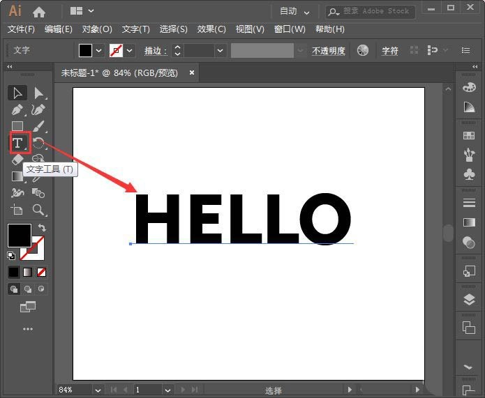The width and height of the screenshot is (485, 398).
Task: Set fill mode to None
Action: coord(41,273)
